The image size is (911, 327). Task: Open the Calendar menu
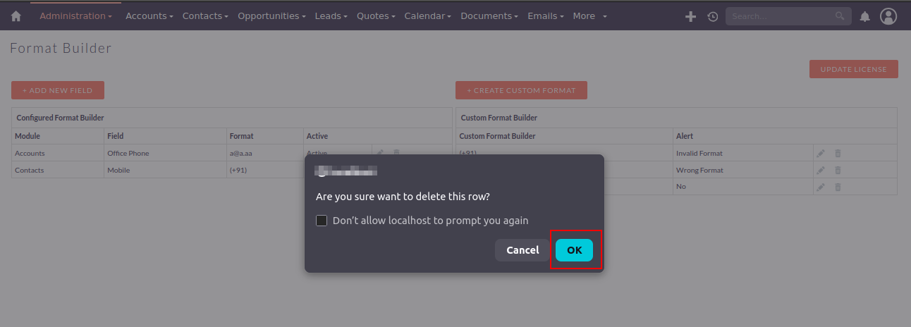point(427,16)
